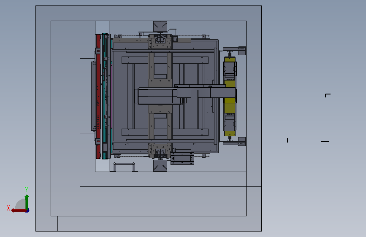Select the bottom square corner bracket
366x237 pixels.
pyautogui.click(x=160, y=166)
